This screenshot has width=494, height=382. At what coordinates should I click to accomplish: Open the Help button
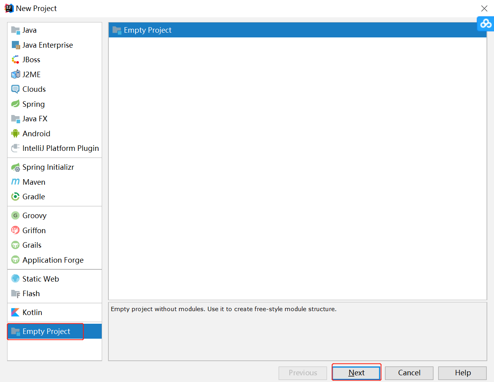tap(462, 373)
